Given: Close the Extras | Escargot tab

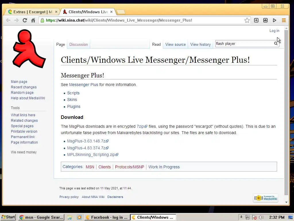Looking at the screenshot, I should pyautogui.click(x=56, y=12).
